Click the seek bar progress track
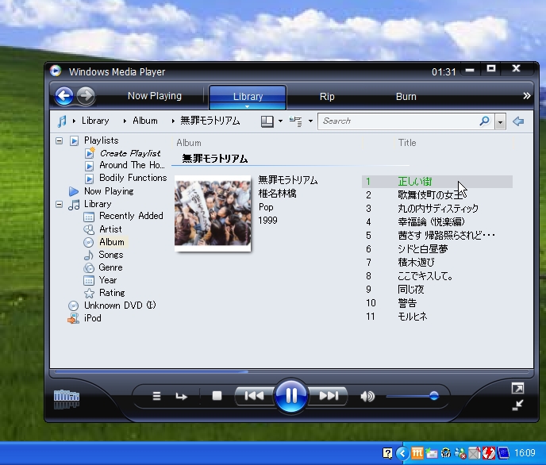This screenshot has width=546, height=465. tap(292, 371)
